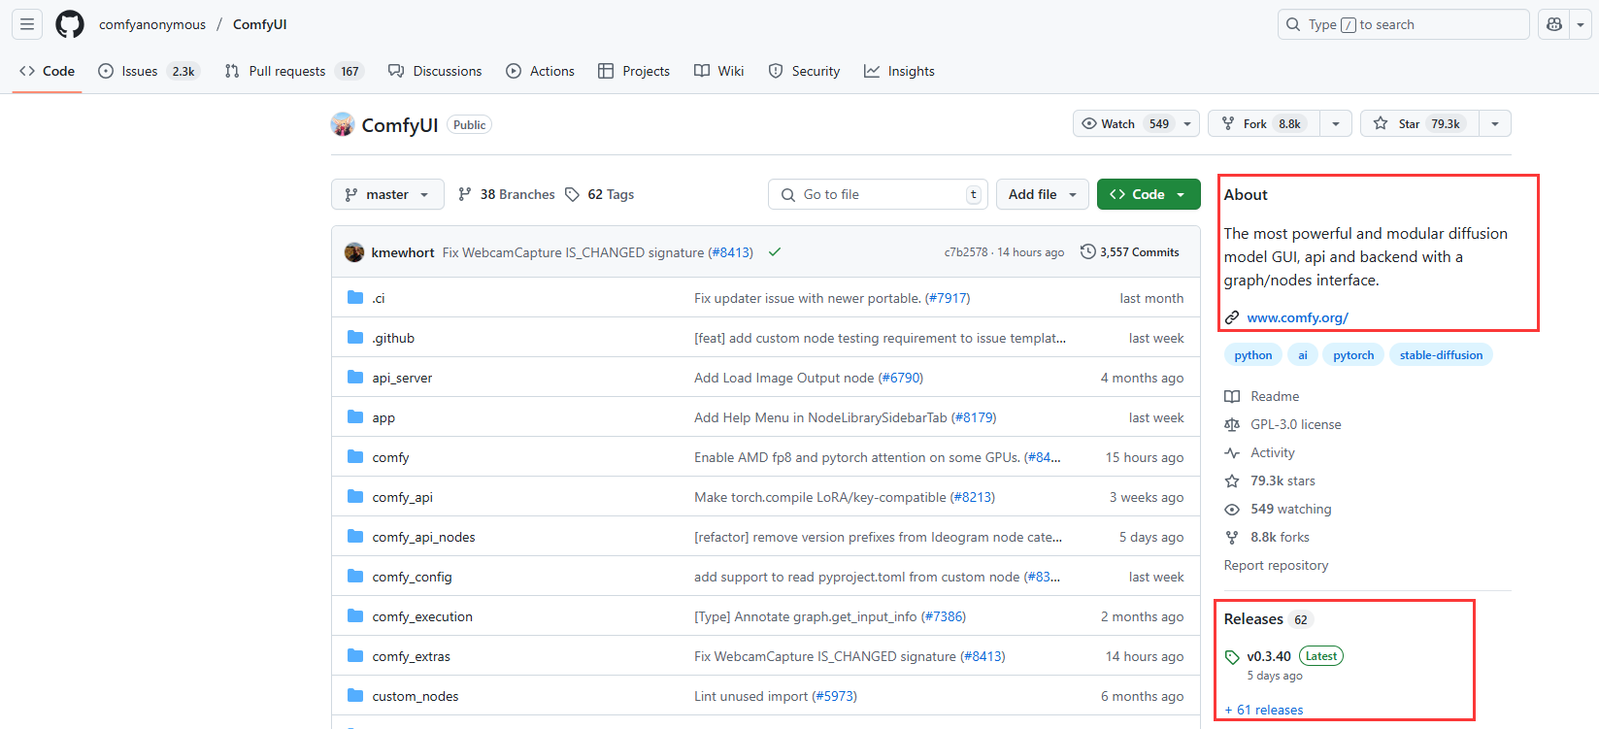Select the stable-diffusion topic tag
1599x729 pixels.
tap(1441, 355)
